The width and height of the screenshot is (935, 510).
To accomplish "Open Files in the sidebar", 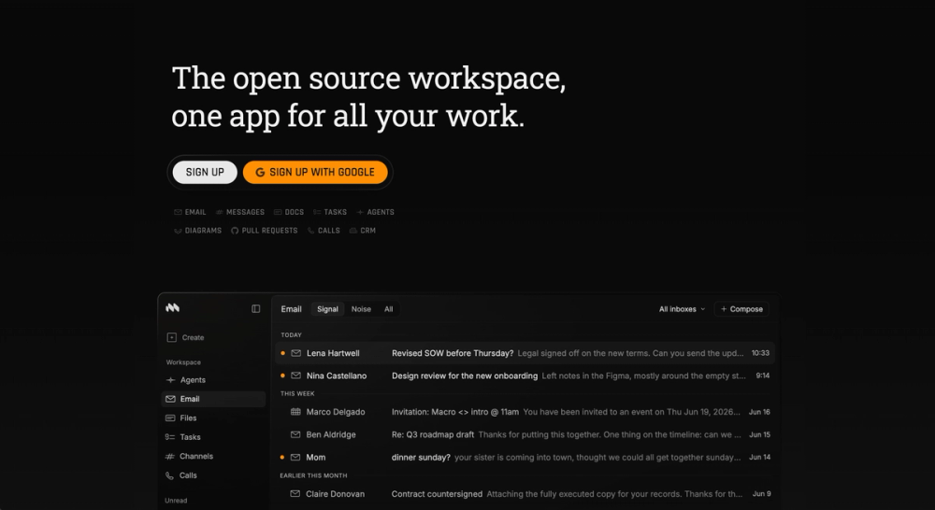I will coord(213,418).
